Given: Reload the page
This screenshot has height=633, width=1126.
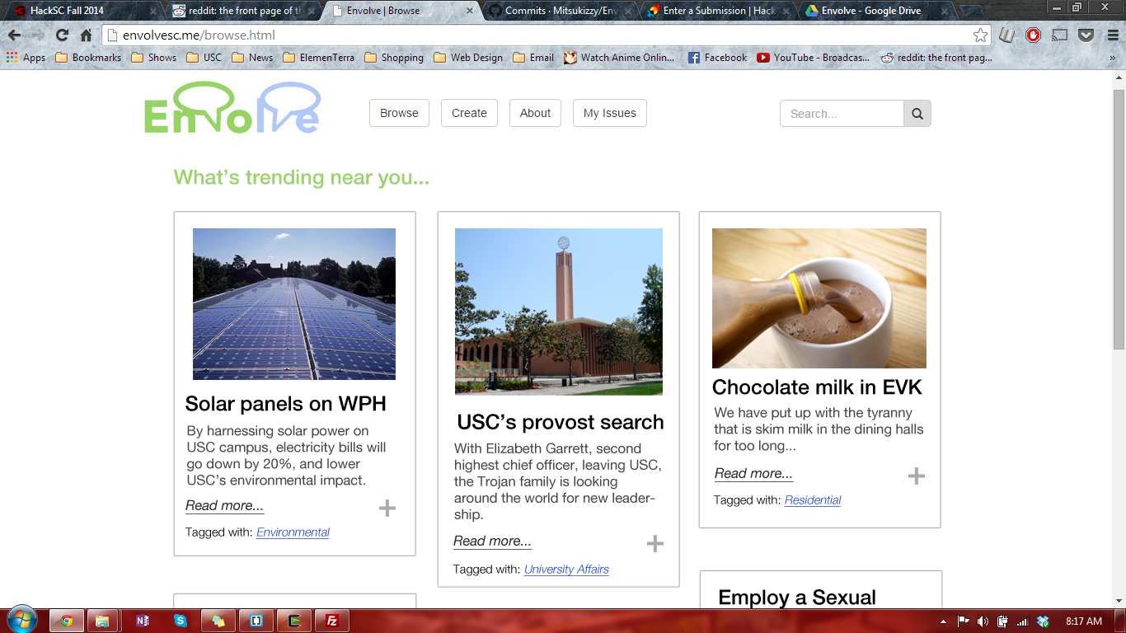Looking at the screenshot, I should (62, 35).
